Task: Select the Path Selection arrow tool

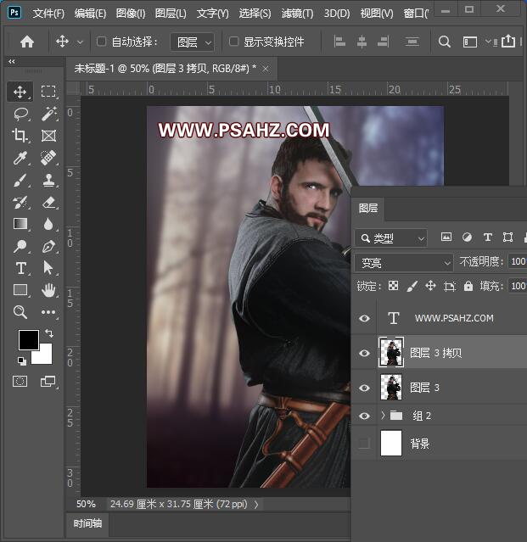Action: [48, 268]
